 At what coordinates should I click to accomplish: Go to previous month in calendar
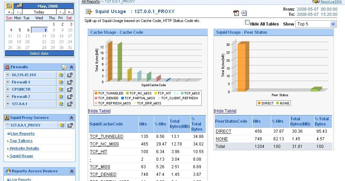tap(19, 12)
